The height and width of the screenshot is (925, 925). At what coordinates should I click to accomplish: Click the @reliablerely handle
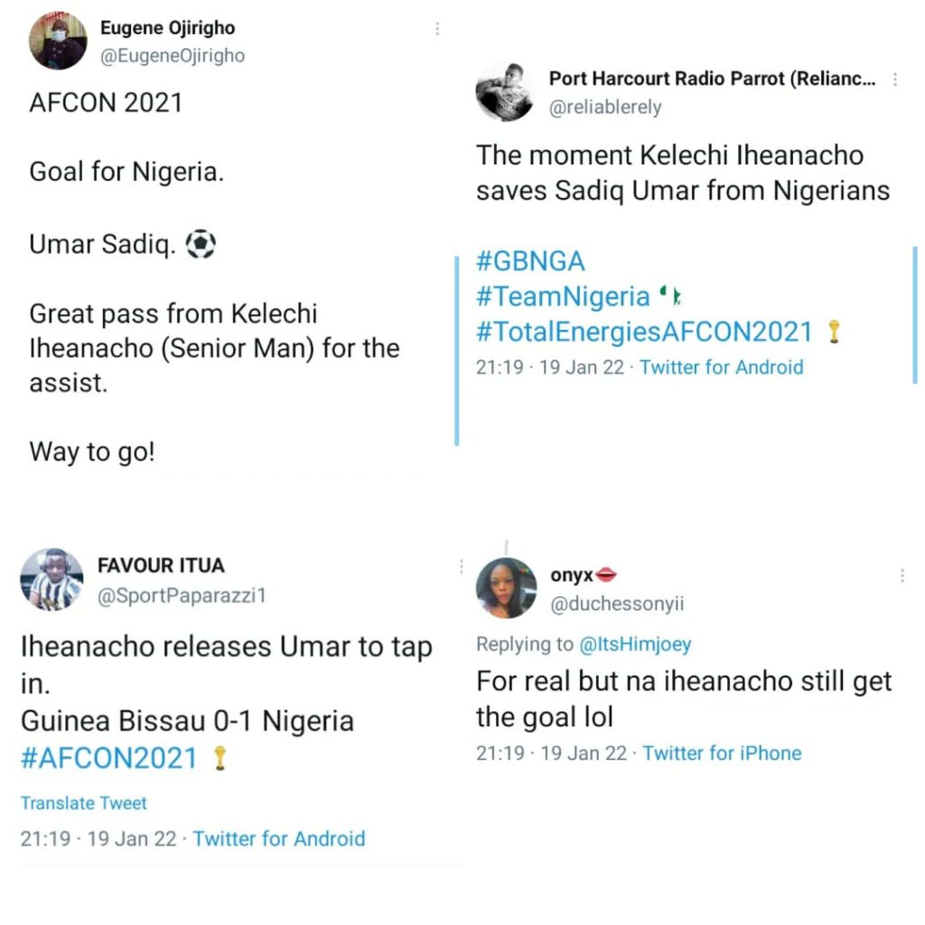click(x=605, y=107)
